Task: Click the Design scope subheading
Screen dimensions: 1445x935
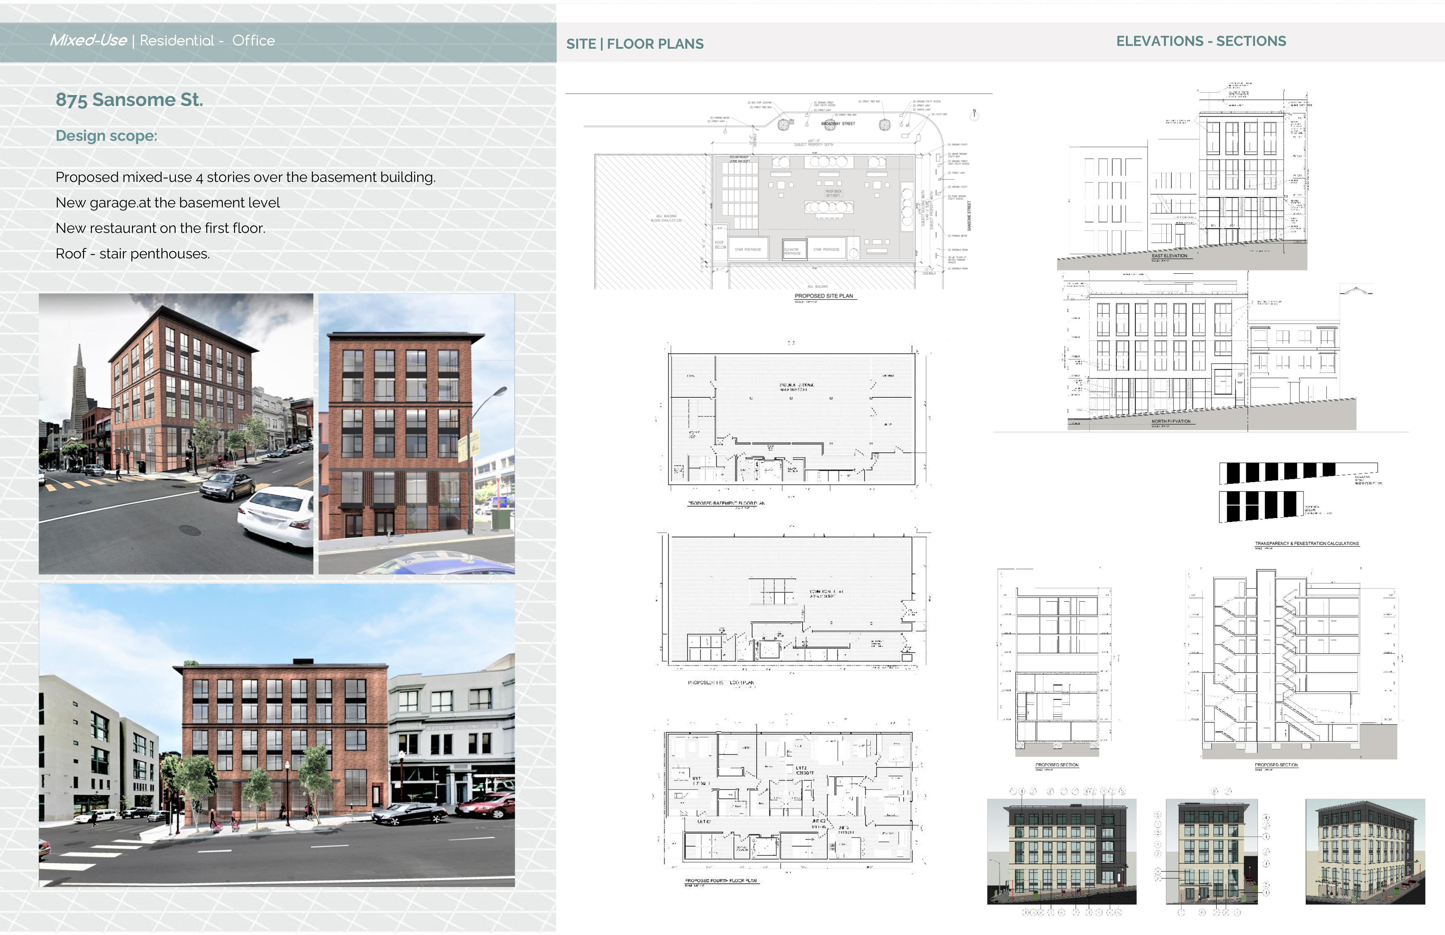Action: coord(106,136)
